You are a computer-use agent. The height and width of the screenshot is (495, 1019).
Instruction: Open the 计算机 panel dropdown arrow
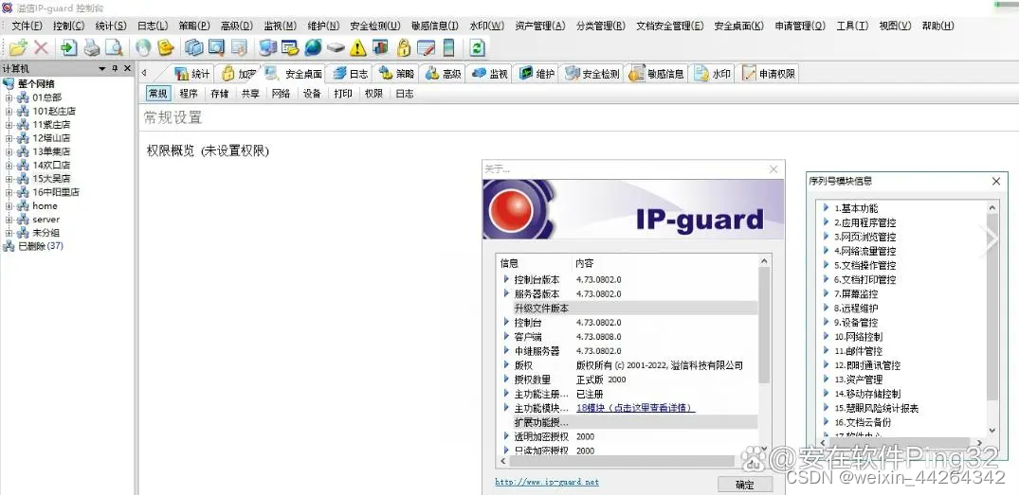tap(102, 68)
